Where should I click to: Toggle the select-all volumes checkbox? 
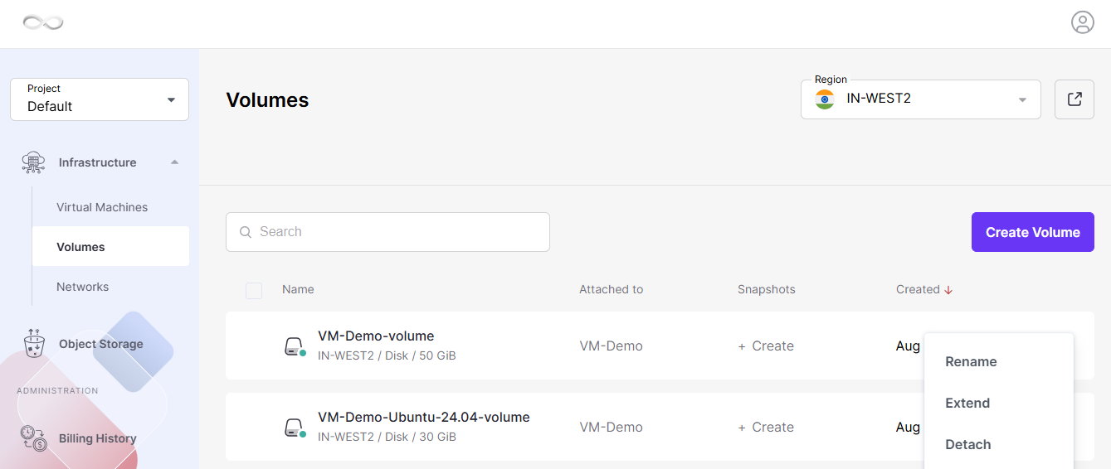tap(254, 291)
